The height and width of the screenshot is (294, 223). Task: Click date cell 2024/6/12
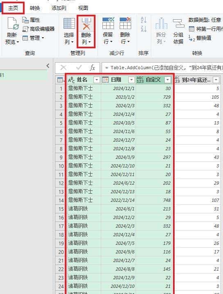click(118, 183)
